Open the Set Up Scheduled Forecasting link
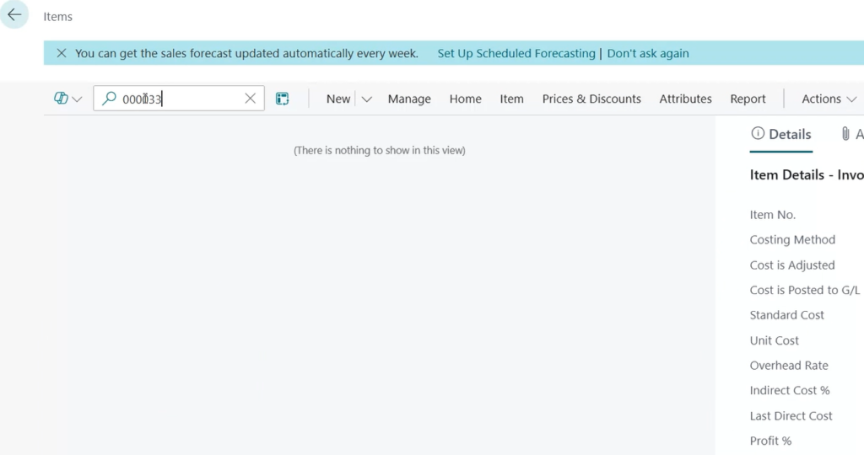Image resolution: width=864 pixels, height=455 pixels. pos(516,53)
